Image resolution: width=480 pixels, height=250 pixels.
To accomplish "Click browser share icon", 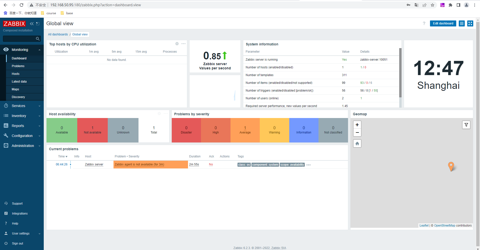I will coord(424,5).
